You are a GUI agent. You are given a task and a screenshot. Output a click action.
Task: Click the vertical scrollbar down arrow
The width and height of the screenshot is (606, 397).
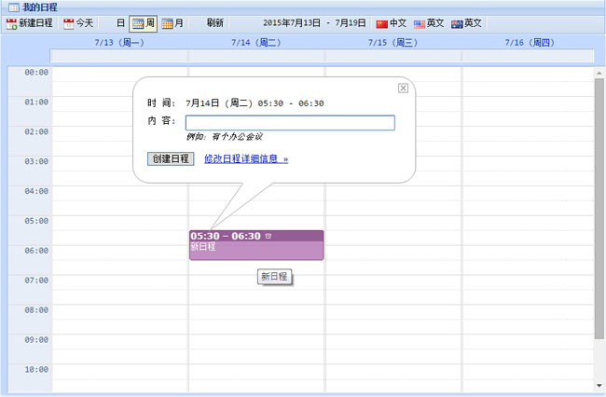click(599, 385)
